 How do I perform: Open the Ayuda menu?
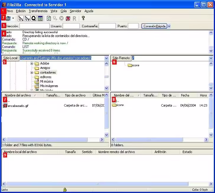pyautogui.click(x=89, y=11)
